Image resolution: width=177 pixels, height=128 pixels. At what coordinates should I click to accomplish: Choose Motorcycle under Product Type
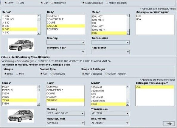pos(52,74)
